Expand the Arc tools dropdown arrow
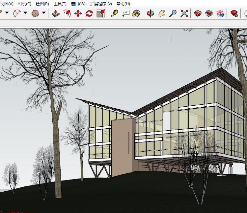 coord(25,12)
